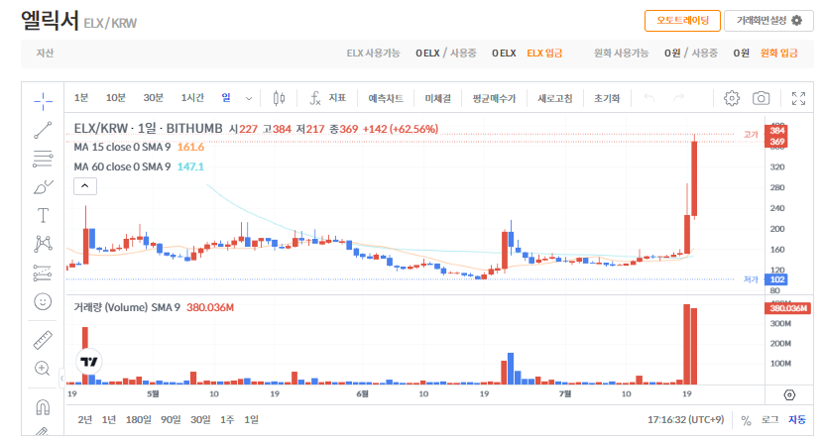This screenshot has width=822, height=440.
Task: Enter fullscreen chart mode
Action: click(798, 98)
